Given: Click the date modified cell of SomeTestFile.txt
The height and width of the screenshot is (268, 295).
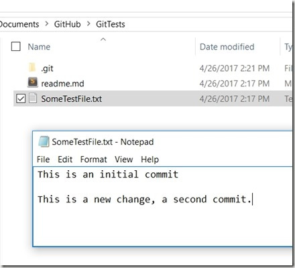Looking at the screenshot, I should (235, 98).
